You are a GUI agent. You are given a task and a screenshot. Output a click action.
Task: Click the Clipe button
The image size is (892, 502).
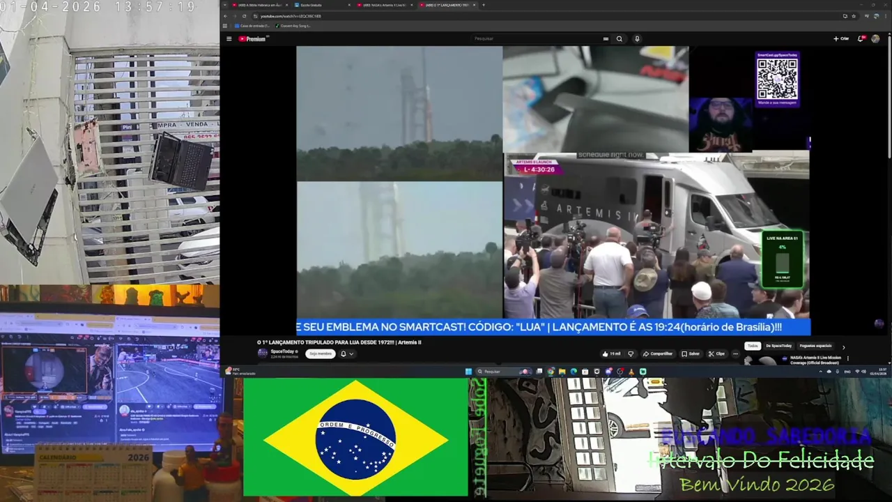(x=716, y=353)
